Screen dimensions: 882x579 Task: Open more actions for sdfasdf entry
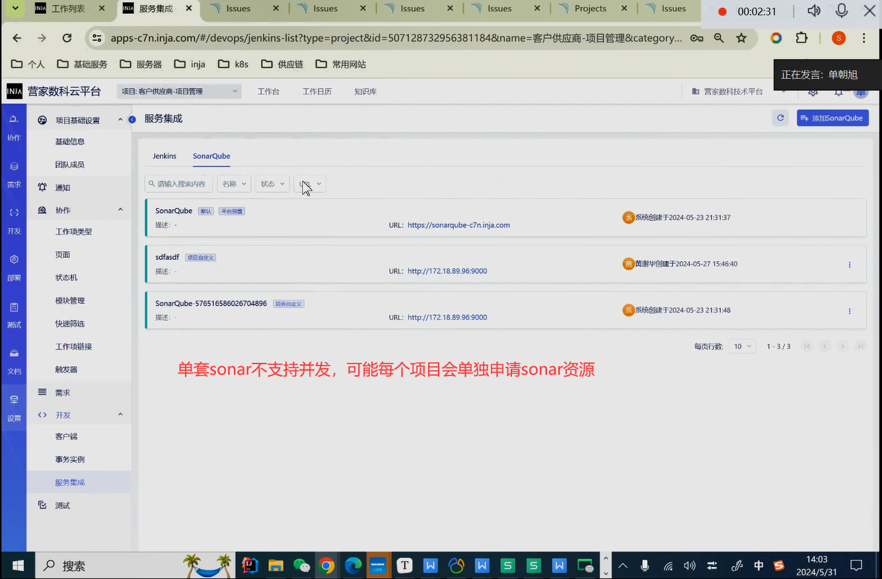pyautogui.click(x=850, y=264)
